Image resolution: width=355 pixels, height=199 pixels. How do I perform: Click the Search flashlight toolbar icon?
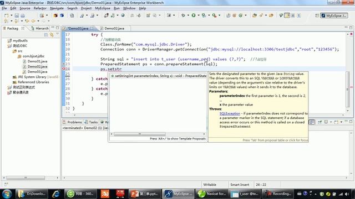[x=261, y=15]
